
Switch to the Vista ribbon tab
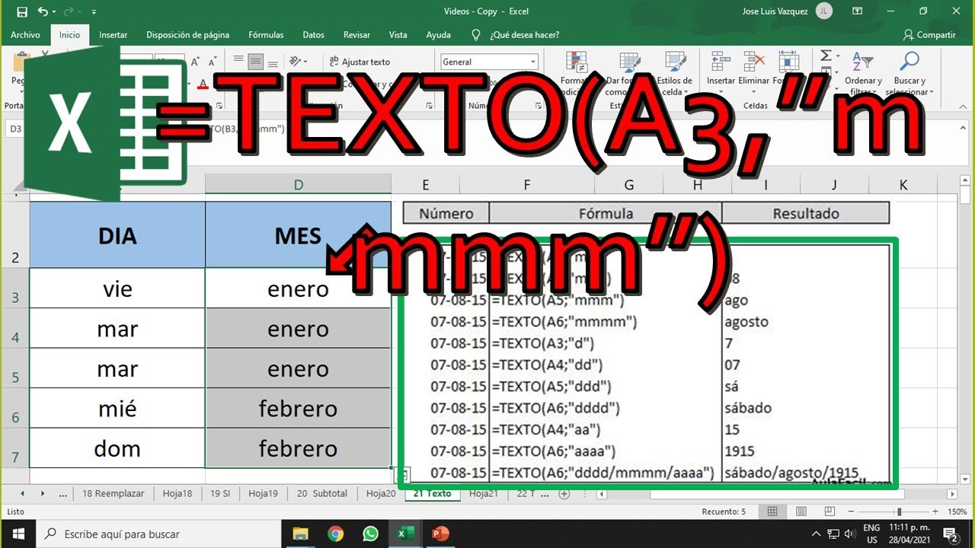[398, 35]
